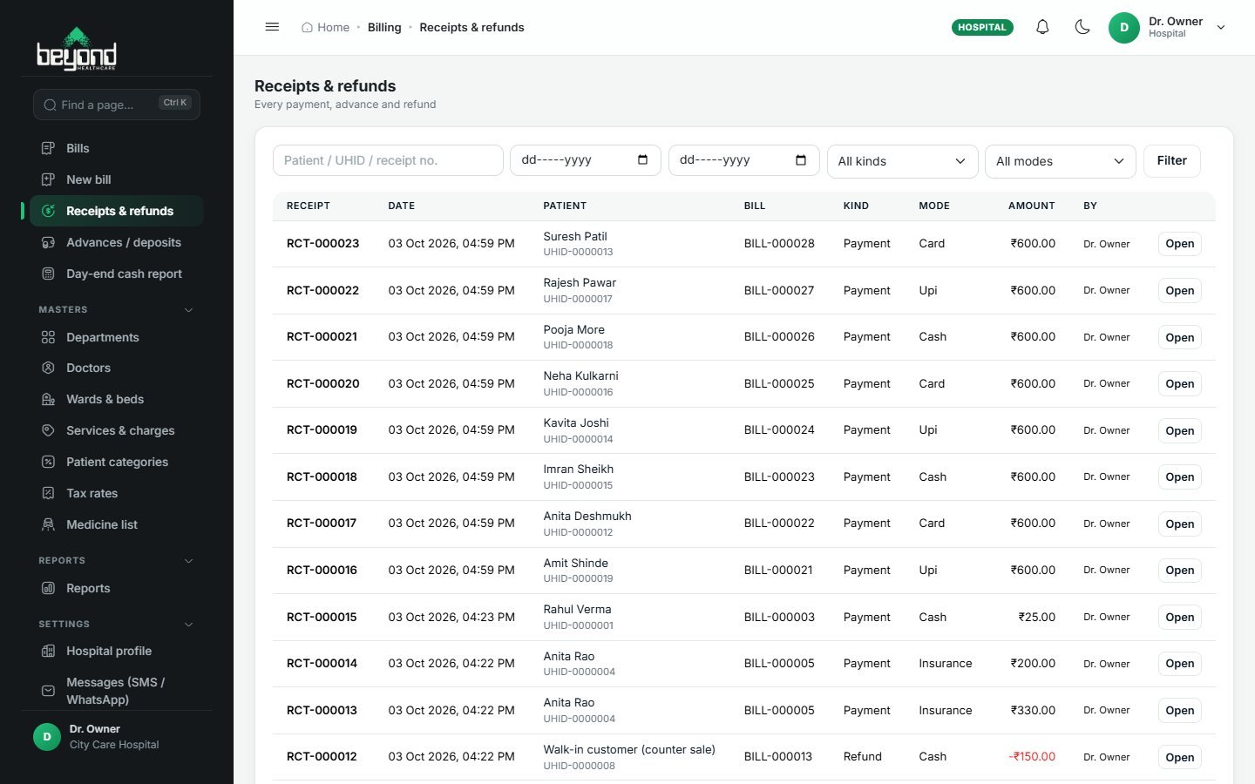1255x784 pixels.
Task: Open notifications bell
Action: click(1042, 27)
